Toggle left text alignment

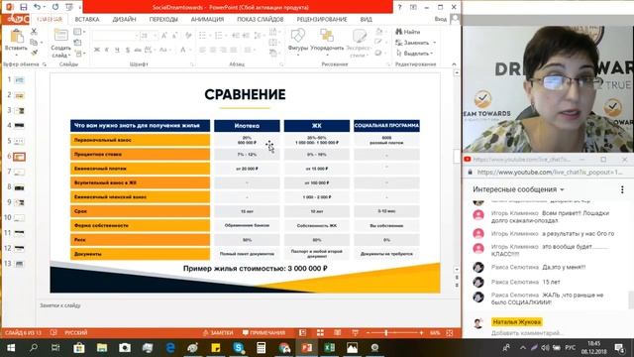[202, 50]
